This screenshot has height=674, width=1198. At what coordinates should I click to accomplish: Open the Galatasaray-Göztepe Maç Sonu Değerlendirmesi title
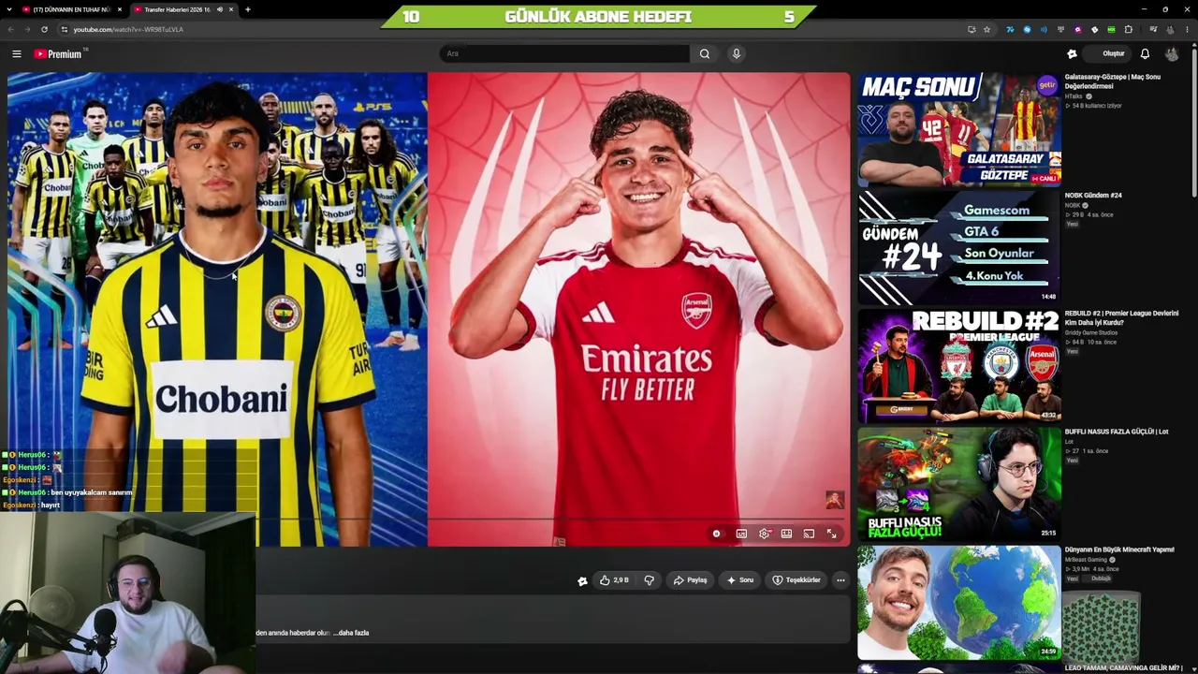point(1113,81)
